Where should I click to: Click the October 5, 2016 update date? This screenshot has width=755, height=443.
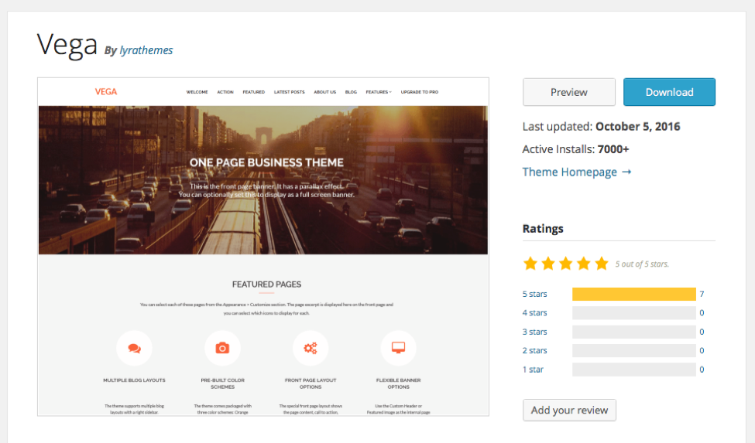pyautogui.click(x=638, y=126)
